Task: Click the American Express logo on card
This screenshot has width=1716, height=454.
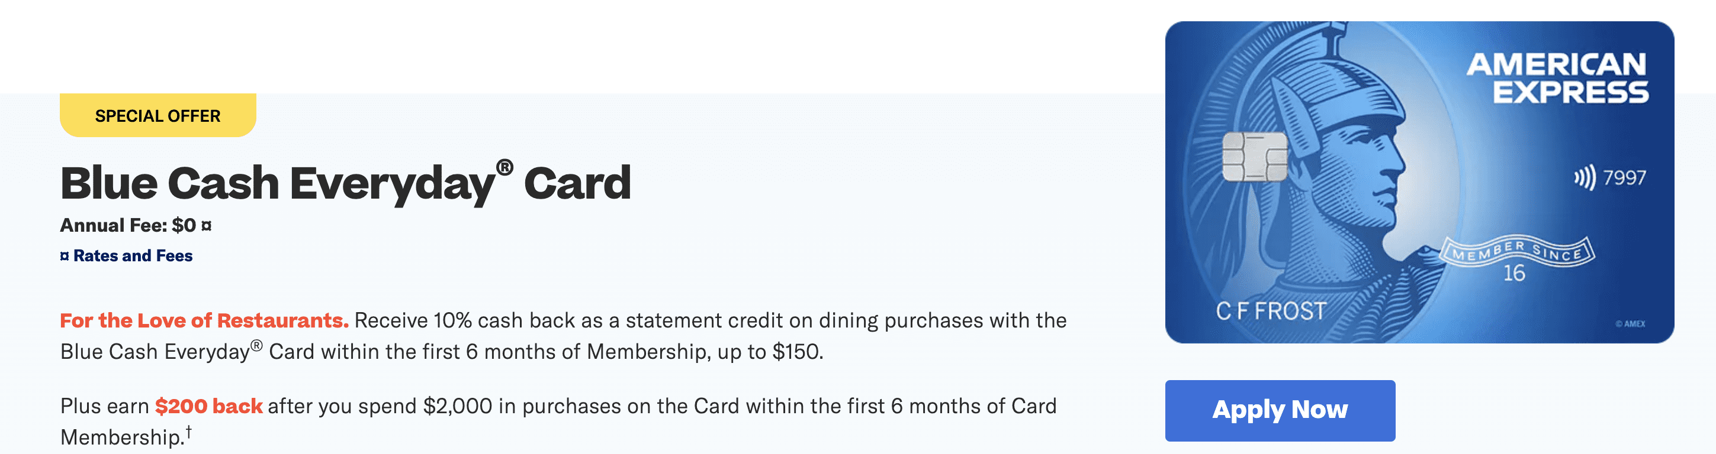Action: pos(1557,78)
